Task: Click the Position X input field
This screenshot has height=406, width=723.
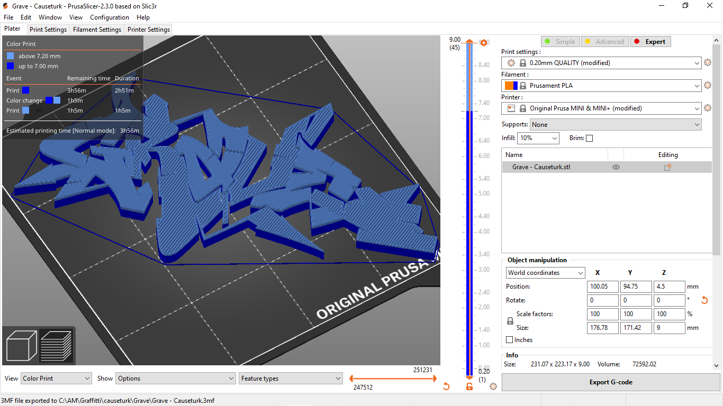Action: pos(603,287)
